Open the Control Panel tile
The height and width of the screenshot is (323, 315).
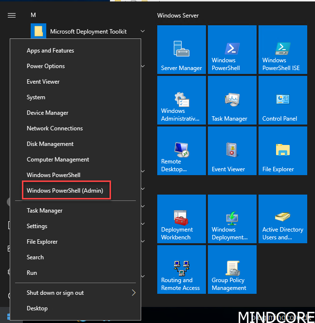tap(283, 100)
